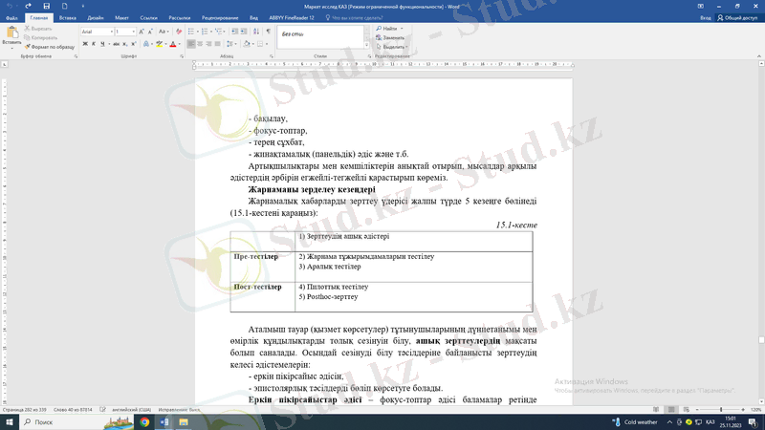Open the Файл tab

11,18
